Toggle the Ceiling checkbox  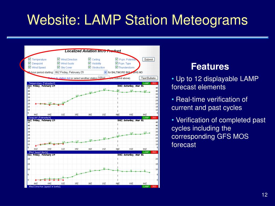pos(89,59)
